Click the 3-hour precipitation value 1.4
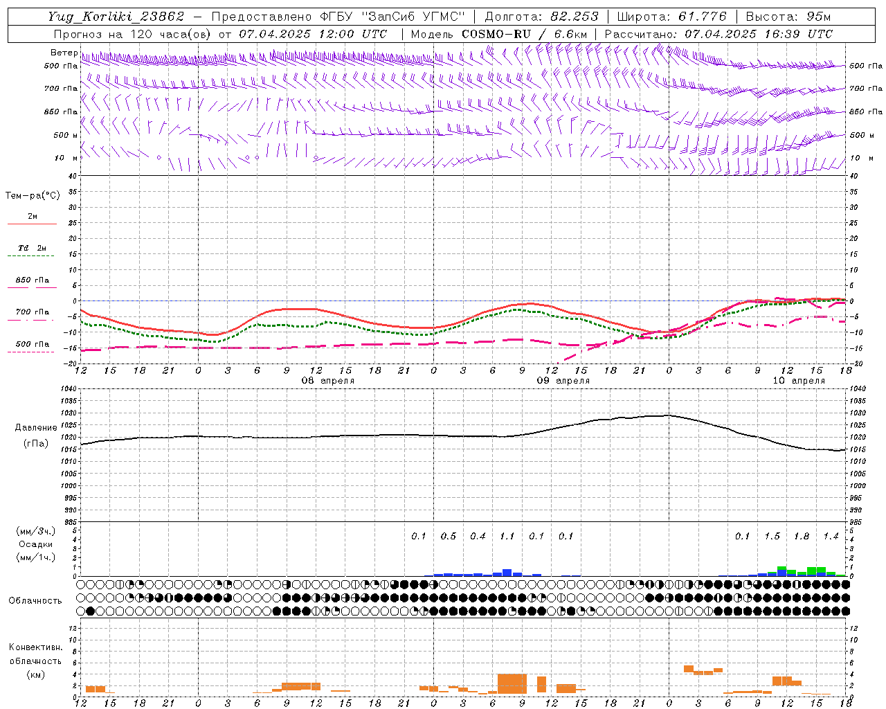 click(831, 536)
